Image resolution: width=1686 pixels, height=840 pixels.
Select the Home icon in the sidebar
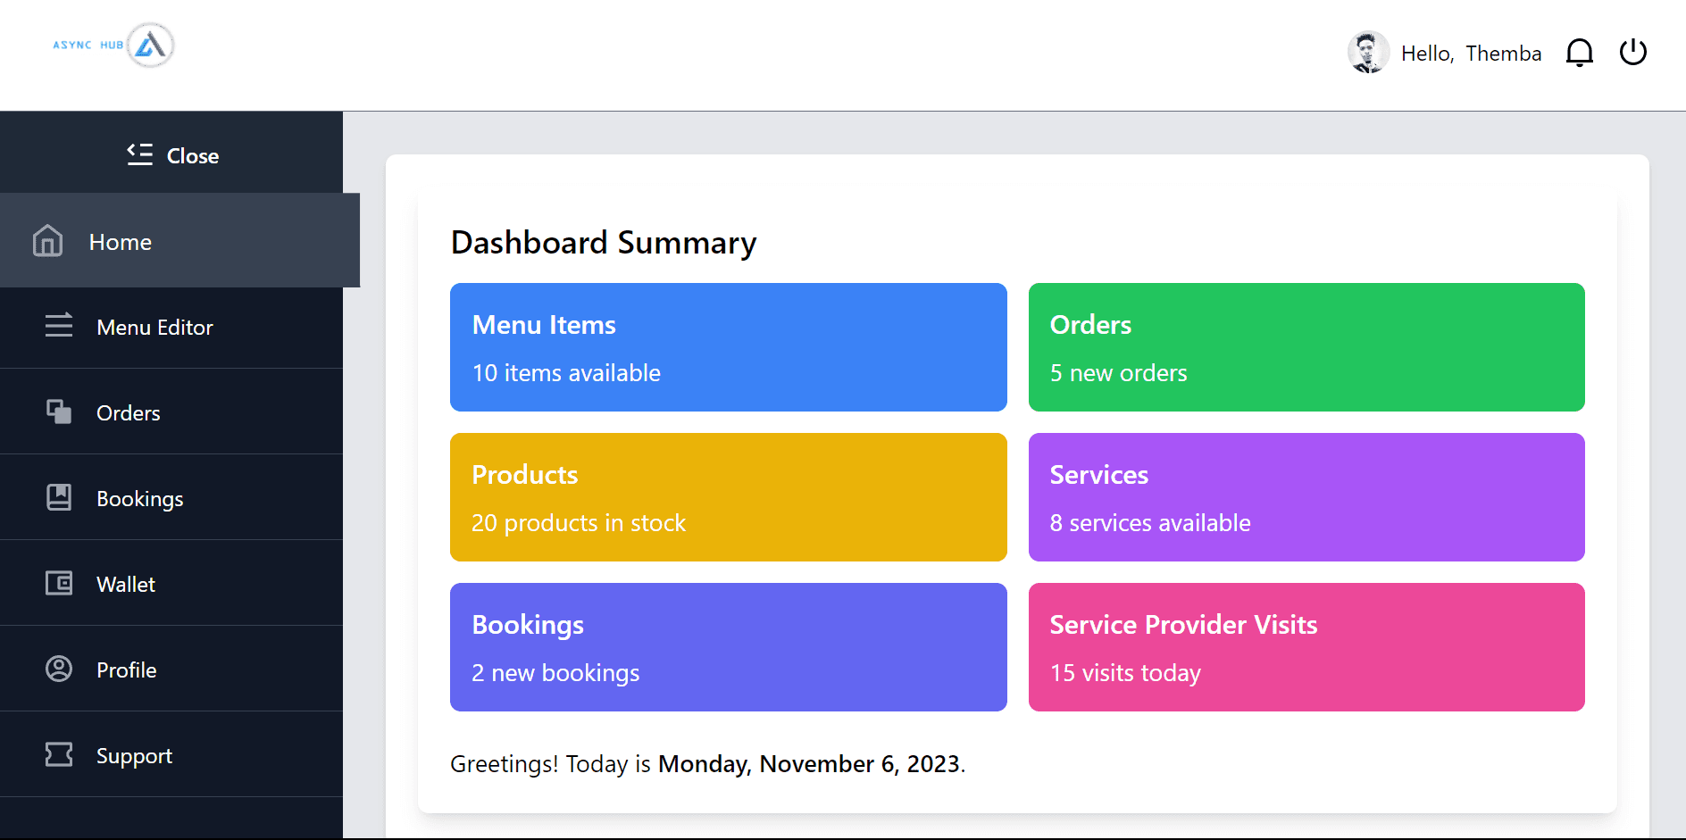[46, 240]
